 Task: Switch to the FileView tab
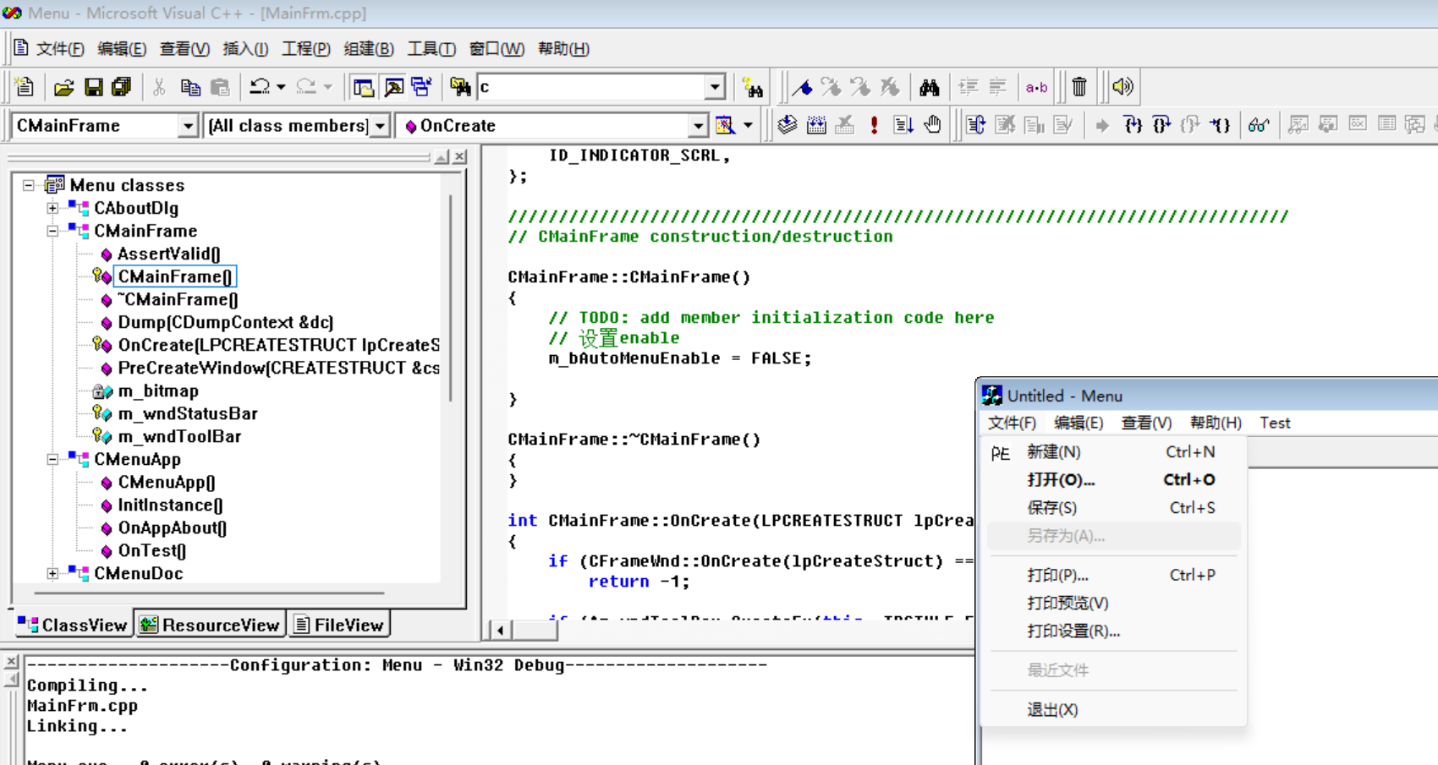pos(338,625)
